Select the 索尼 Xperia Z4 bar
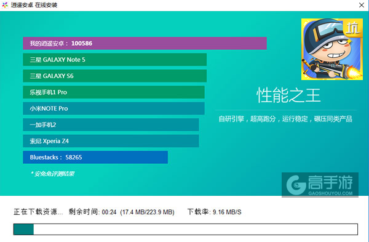The image size is (369, 242). [x=111, y=141]
